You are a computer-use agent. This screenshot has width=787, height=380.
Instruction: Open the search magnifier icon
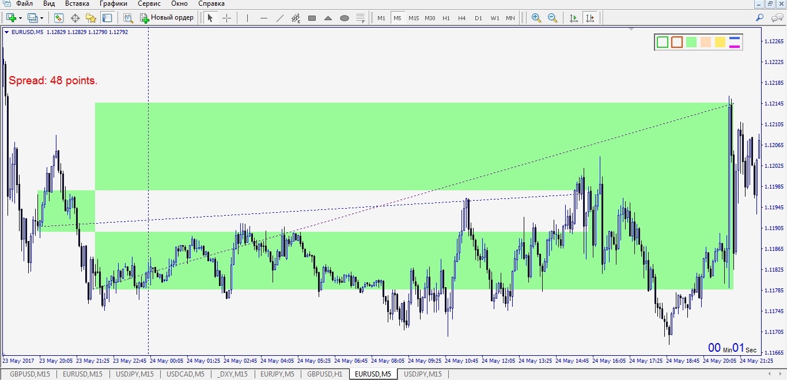[759, 18]
